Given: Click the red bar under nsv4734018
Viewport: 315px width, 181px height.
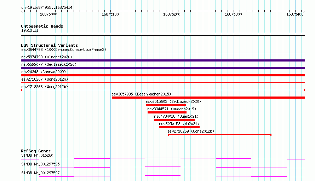Looking at the screenshot, I should pyautogui.click(x=174, y=120).
